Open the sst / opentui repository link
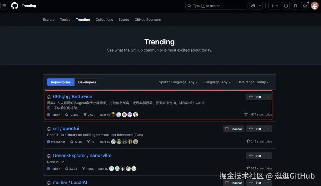This screenshot has width=321, height=186. point(66,129)
